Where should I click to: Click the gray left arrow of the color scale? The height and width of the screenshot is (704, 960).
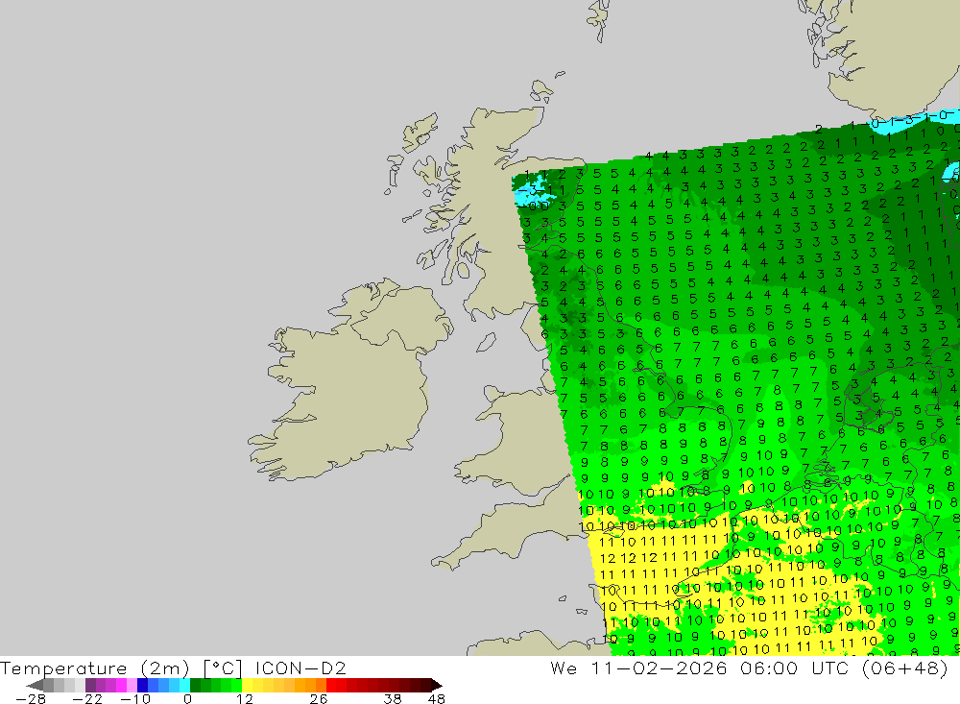click(x=35, y=686)
